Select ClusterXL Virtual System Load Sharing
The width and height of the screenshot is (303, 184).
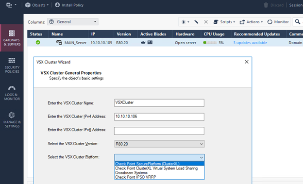click(159, 168)
